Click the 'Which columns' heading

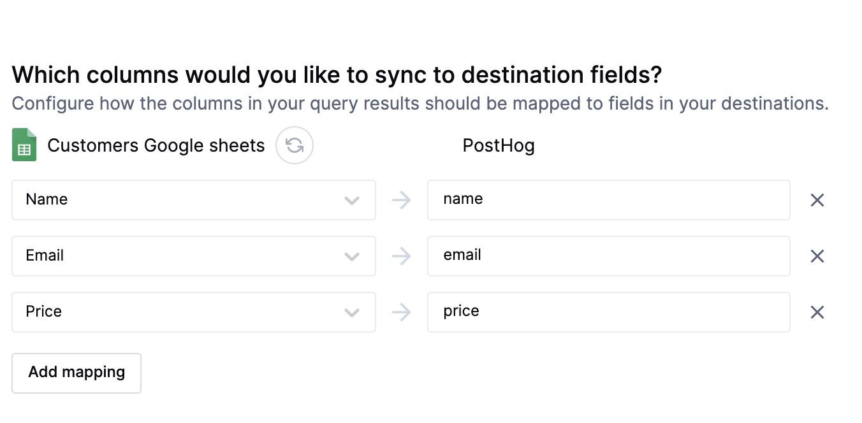337,75
